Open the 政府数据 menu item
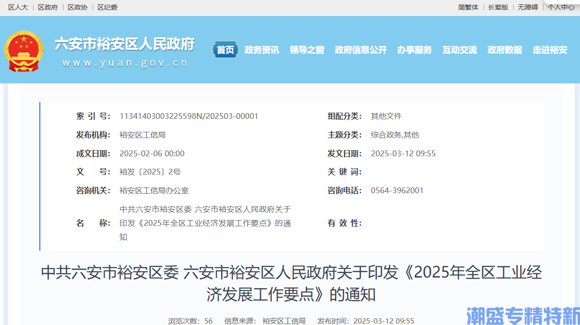Viewport: 580px width, 325px height. pos(505,50)
